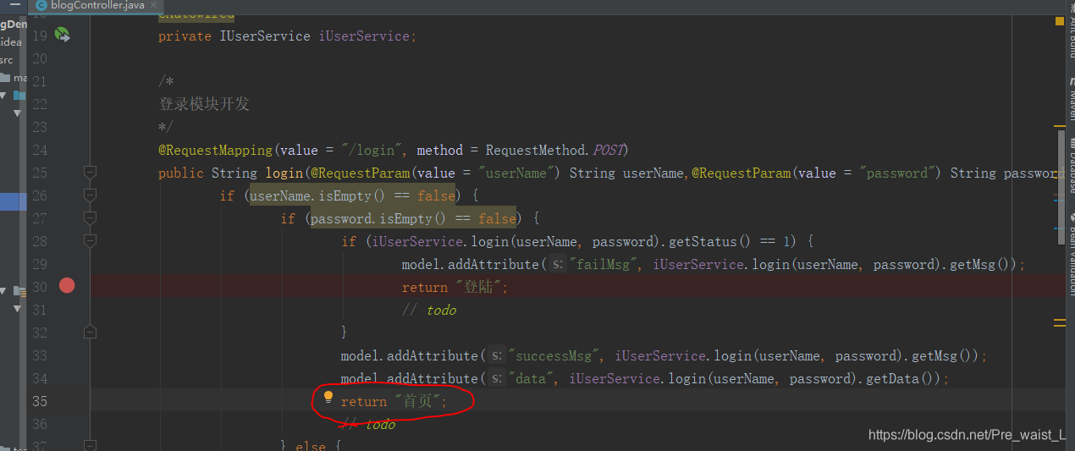Click line number 20 in the gutter

click(40, 58)
